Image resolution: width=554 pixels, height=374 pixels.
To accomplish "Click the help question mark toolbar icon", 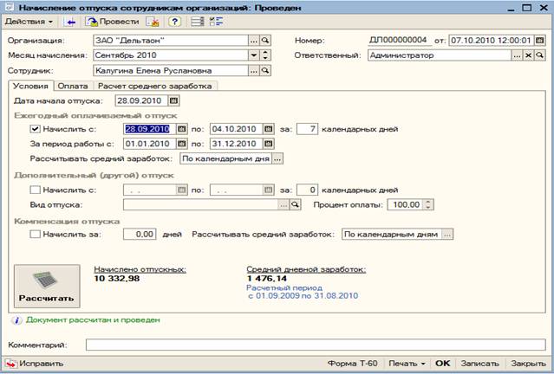I will [175, 21].
